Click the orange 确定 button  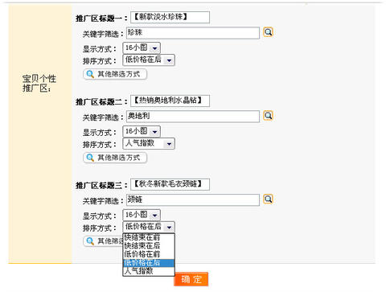(x=191, y=279)
